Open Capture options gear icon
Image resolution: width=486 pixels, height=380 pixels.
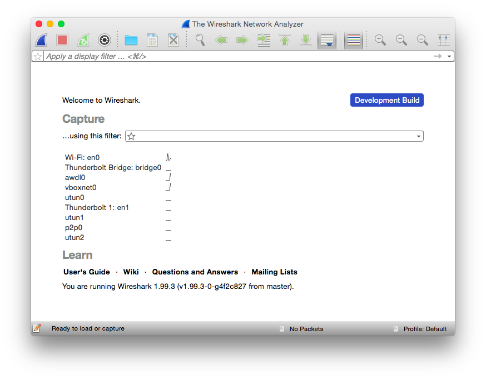pos(105,40)
